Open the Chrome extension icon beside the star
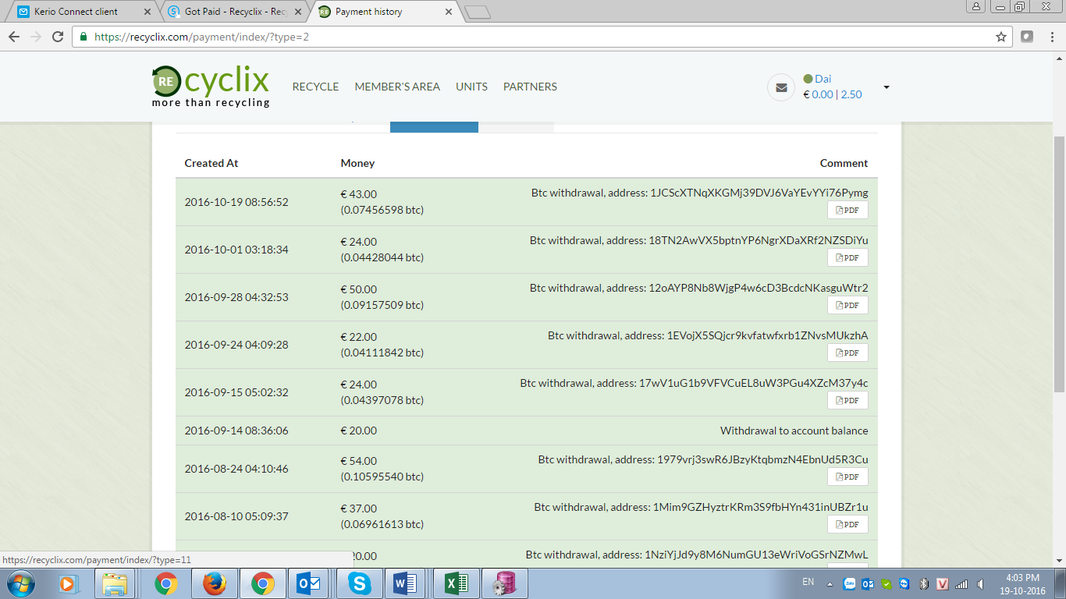The width and height of the screenshot is (1066, 599). coord(1027,37)
